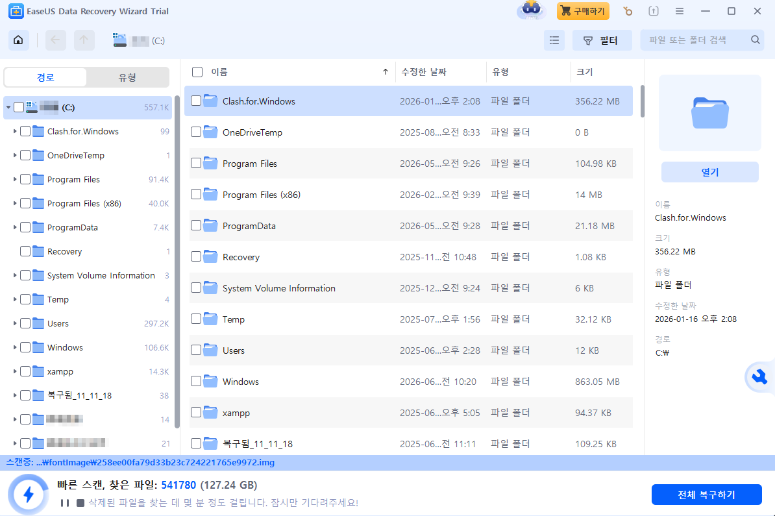Click the back navigation arrow
The image size is (775, 516).
click(55, 40)
